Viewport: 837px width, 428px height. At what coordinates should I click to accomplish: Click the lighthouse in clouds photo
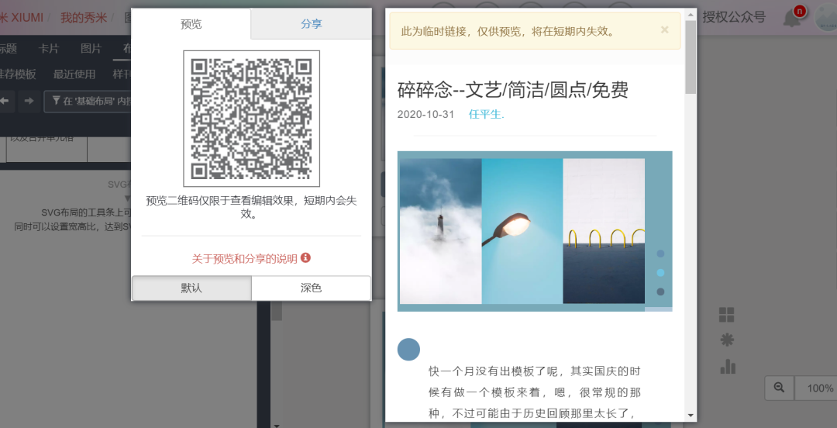[441, 231]
